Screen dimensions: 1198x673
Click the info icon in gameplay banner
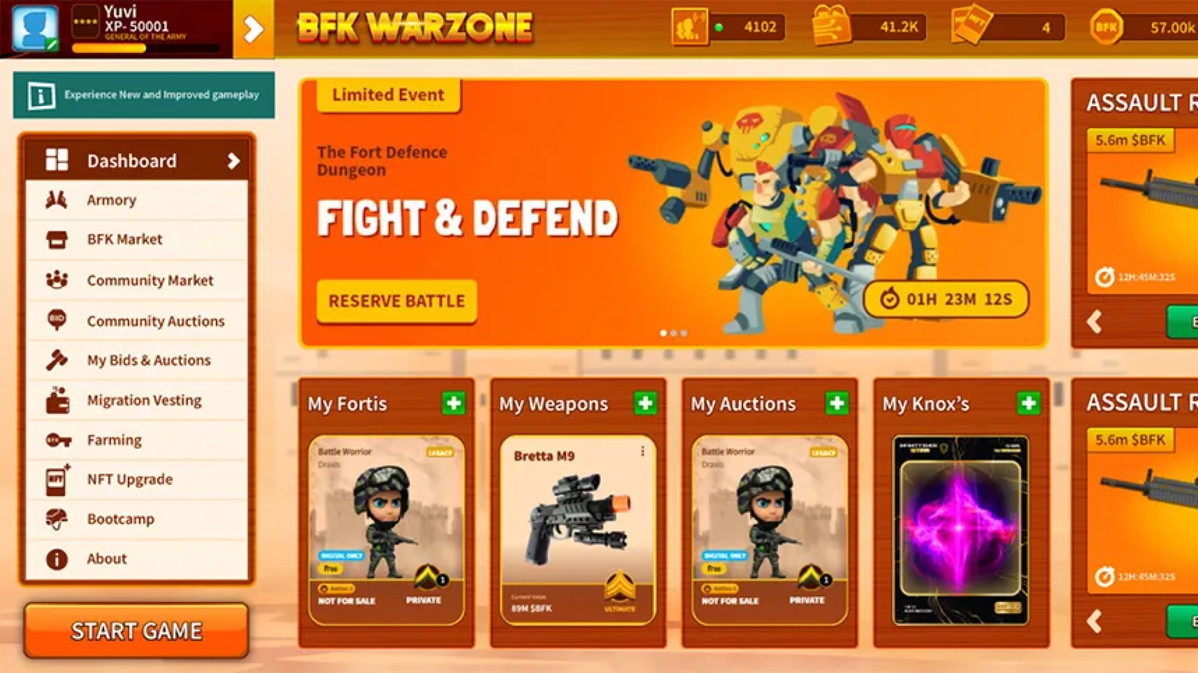(x=41, y=95)
